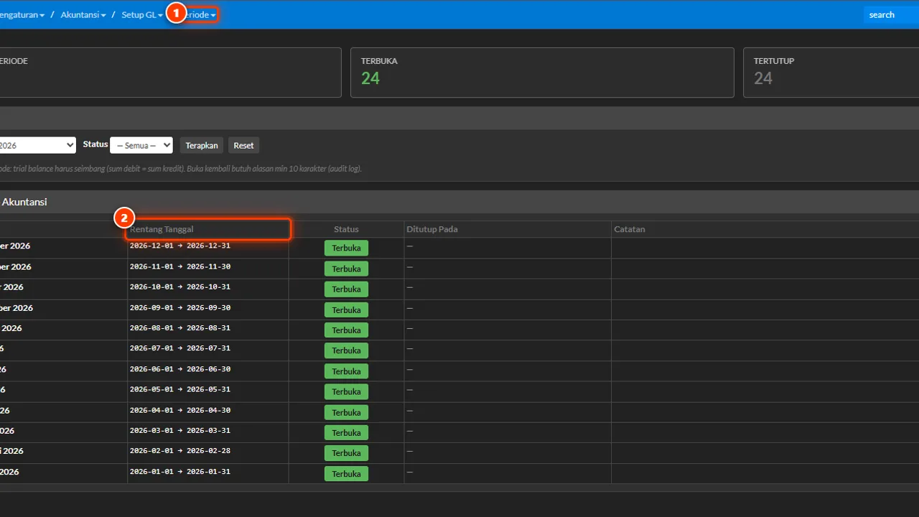Open the year 2026 select box
Image resolution: width=919 pixels, height=517 pixels.
[x=37, y=145]
